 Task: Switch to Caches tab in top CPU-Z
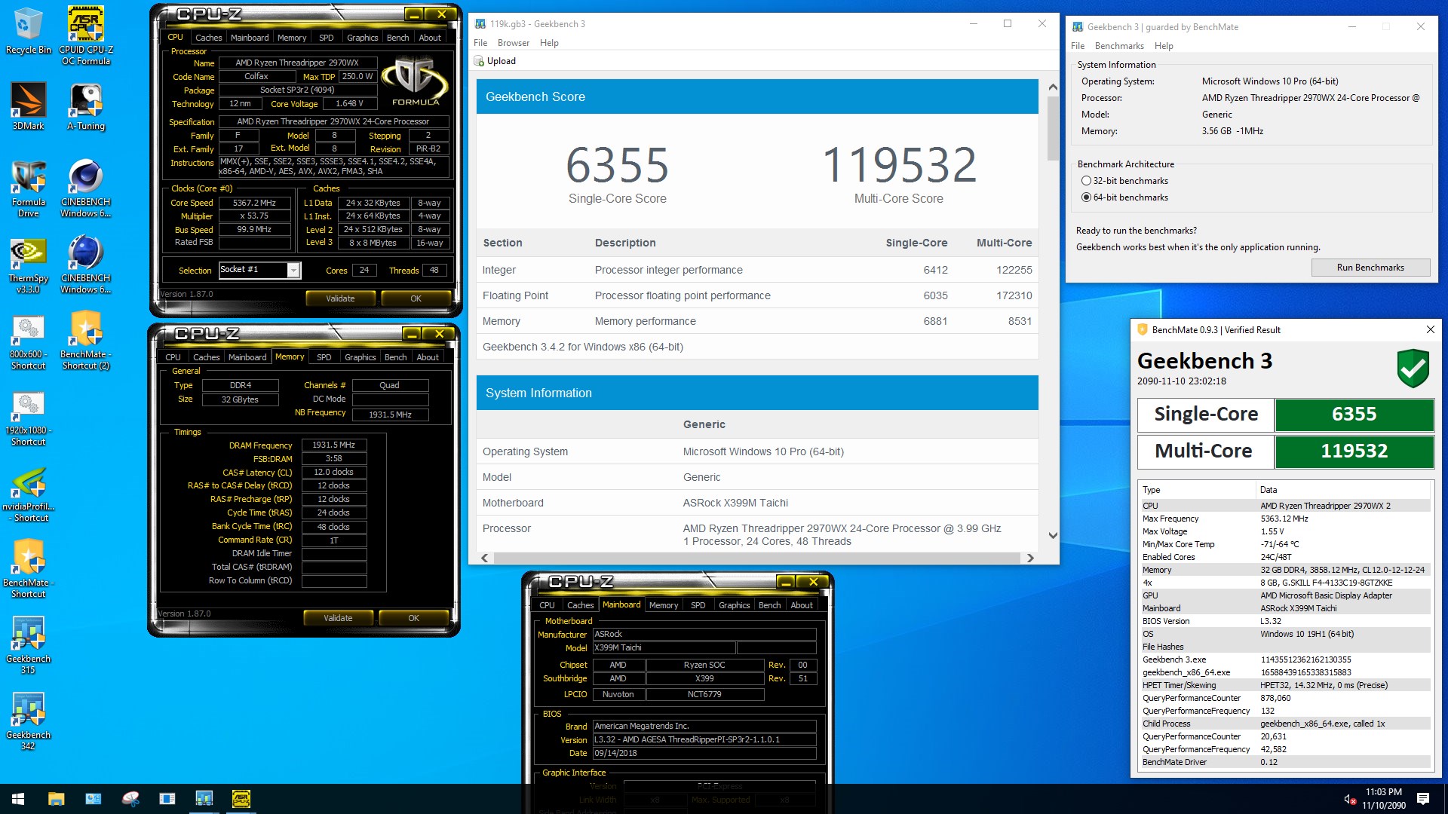208,38
